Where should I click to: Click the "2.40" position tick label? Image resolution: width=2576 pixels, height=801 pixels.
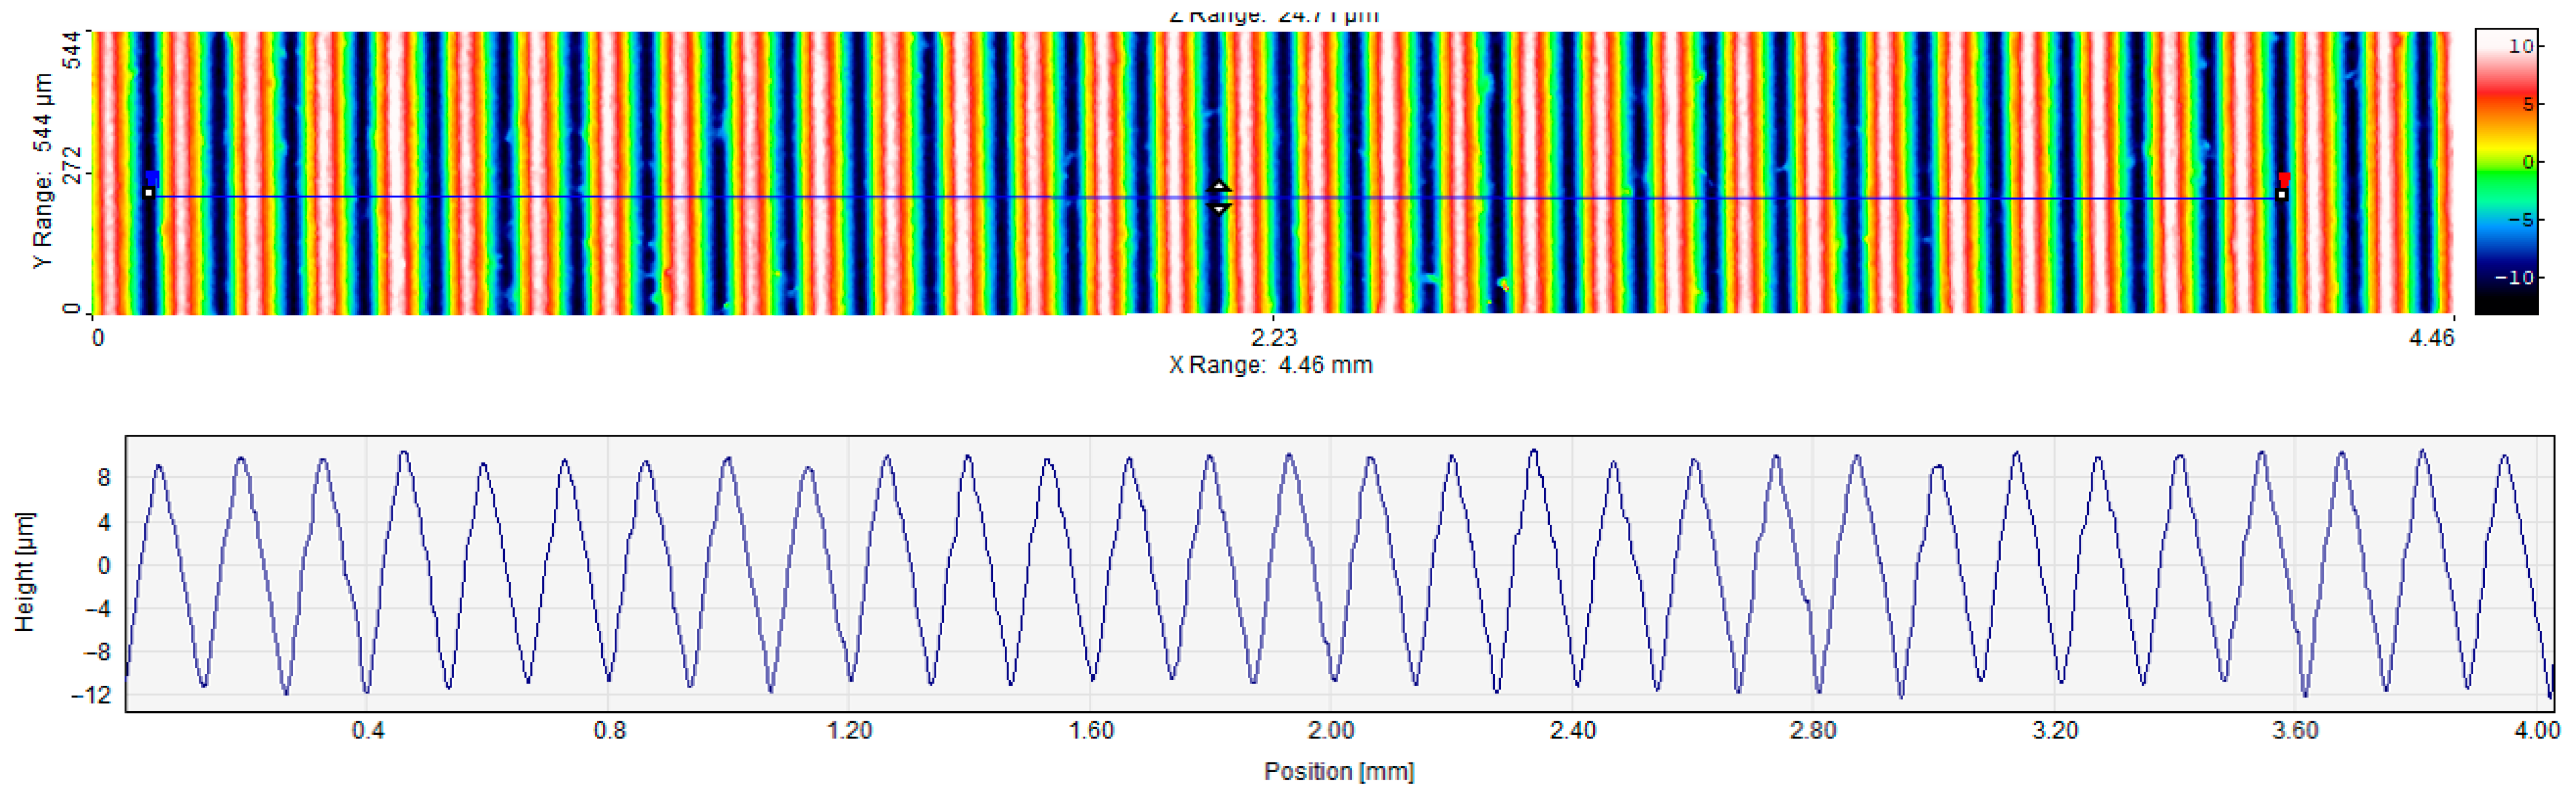[1573, 730]
